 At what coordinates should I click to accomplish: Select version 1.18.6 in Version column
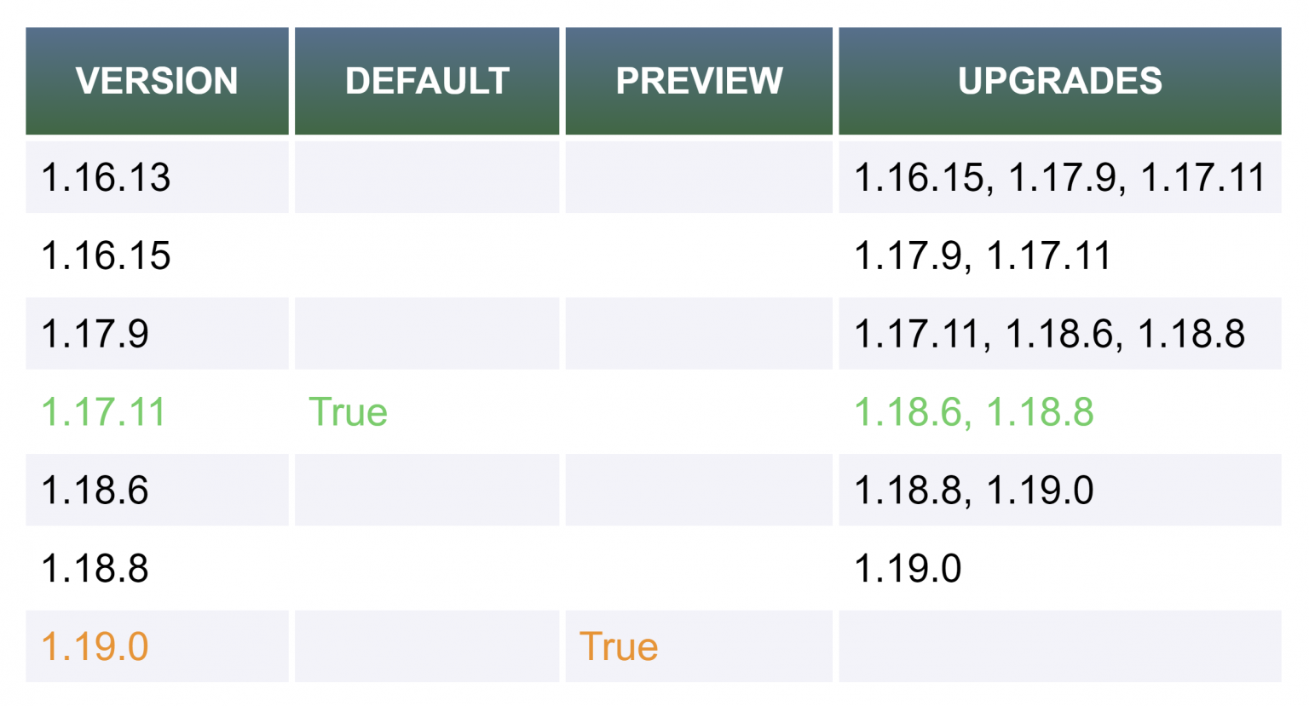point(95,491)
